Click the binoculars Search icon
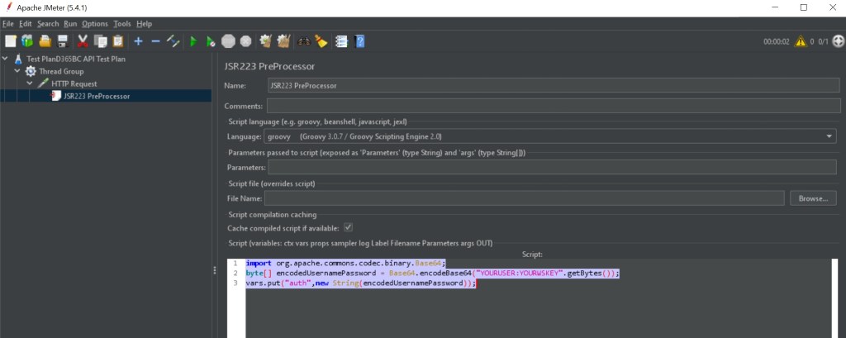 coord(304,40)
